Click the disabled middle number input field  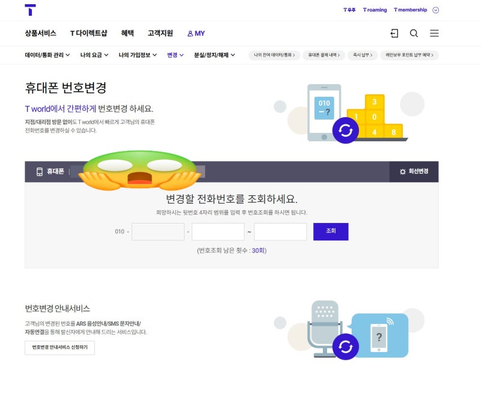[x=158, y=231]
